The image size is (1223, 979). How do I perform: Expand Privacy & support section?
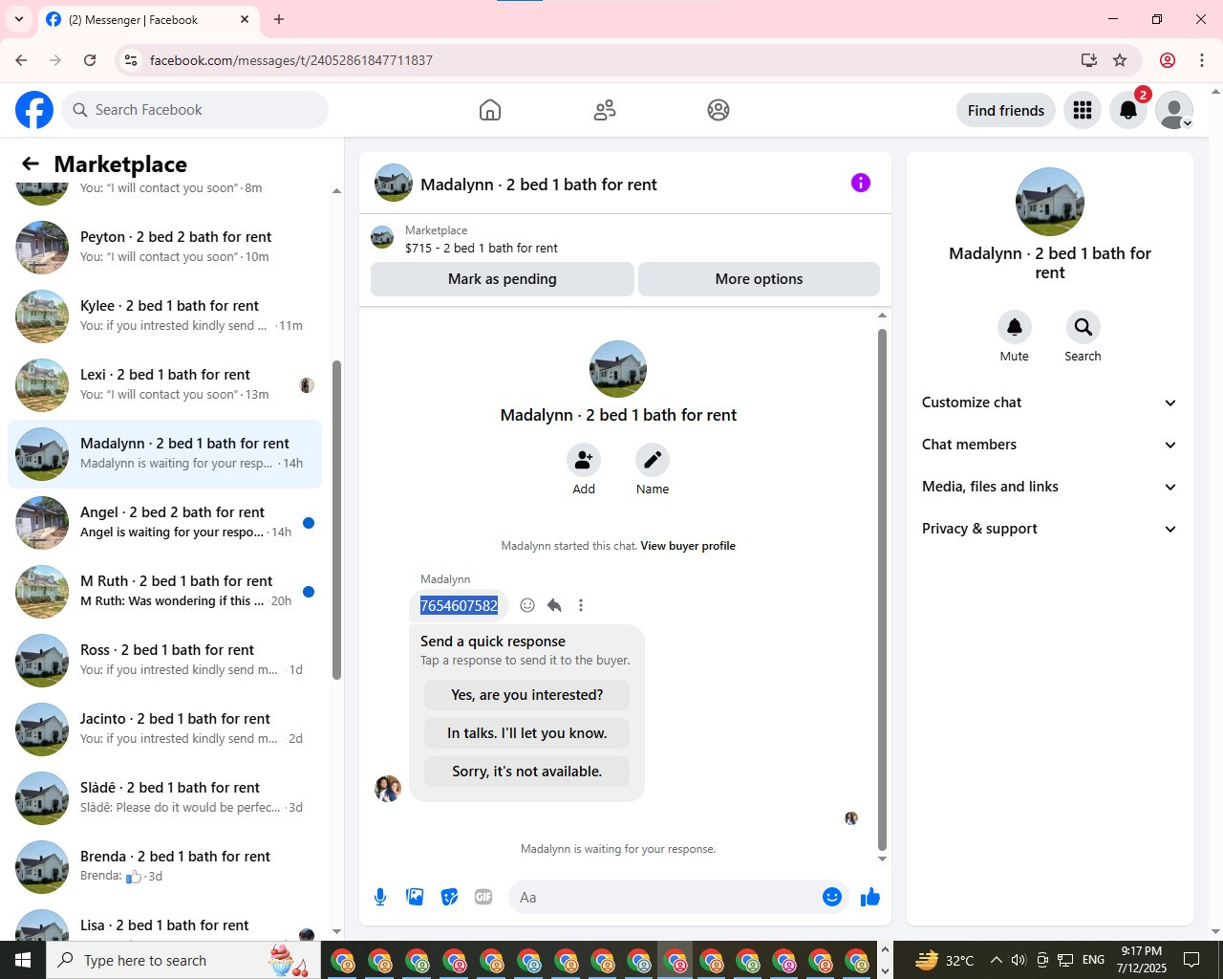pos(1049,529)
